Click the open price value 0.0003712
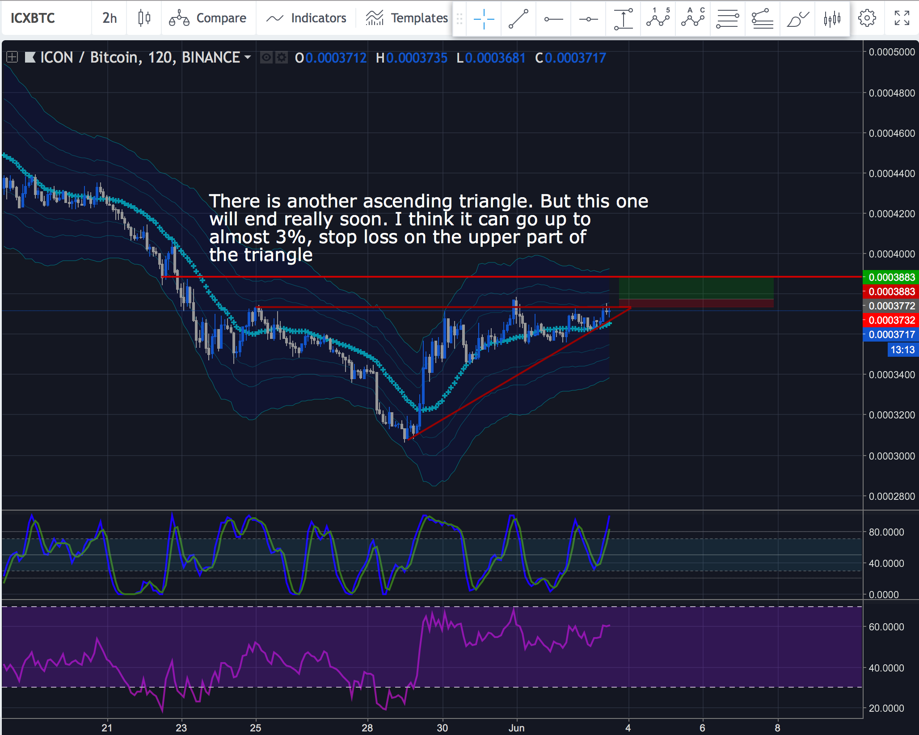 click(336, 58)
